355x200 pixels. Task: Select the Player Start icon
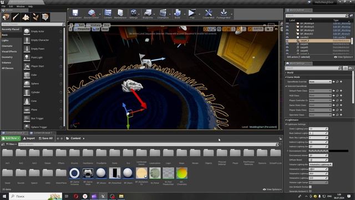pyautogui.click(x=27, y=66)
